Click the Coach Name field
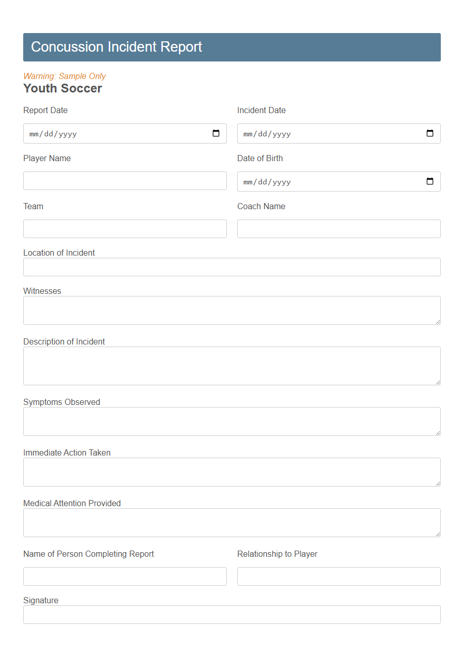Viewport: 464px width, 657px height. (x=339, y=229)
